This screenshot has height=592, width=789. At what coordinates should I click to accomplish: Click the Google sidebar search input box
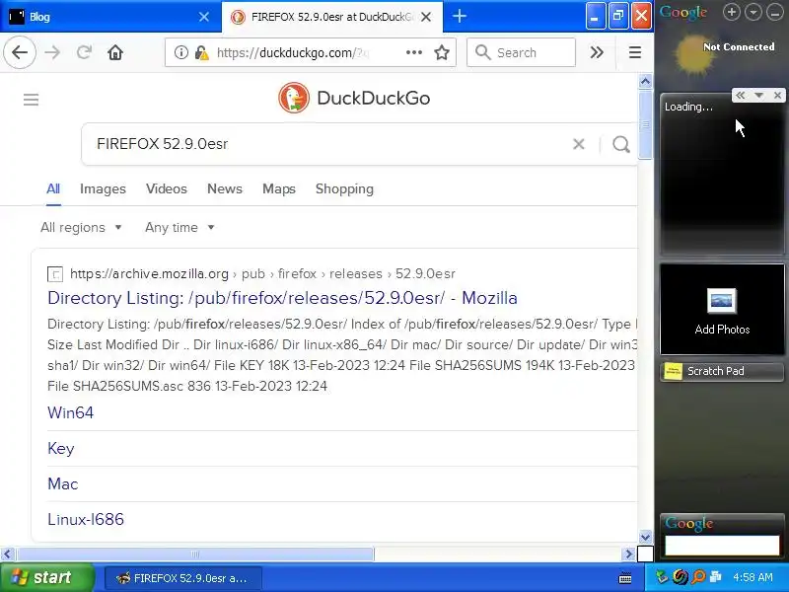tap(722, 545)
